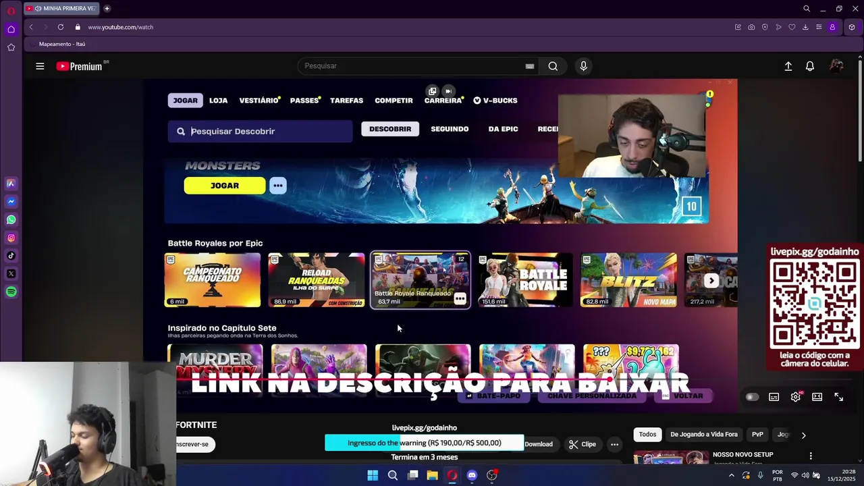864x486 pixels.
Task: Open Messenger in Opera sidebar
Action: (x=11, y=201)
